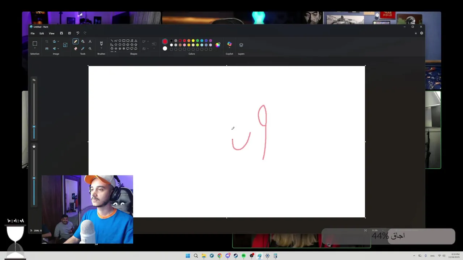Image resolution: width=463 pixels, height=260 pixels.
Task: Click the Flip image icon
Action: [x=54, y=48]
